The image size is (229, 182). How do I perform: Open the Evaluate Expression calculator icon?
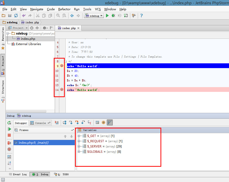(x=97, y=123)
